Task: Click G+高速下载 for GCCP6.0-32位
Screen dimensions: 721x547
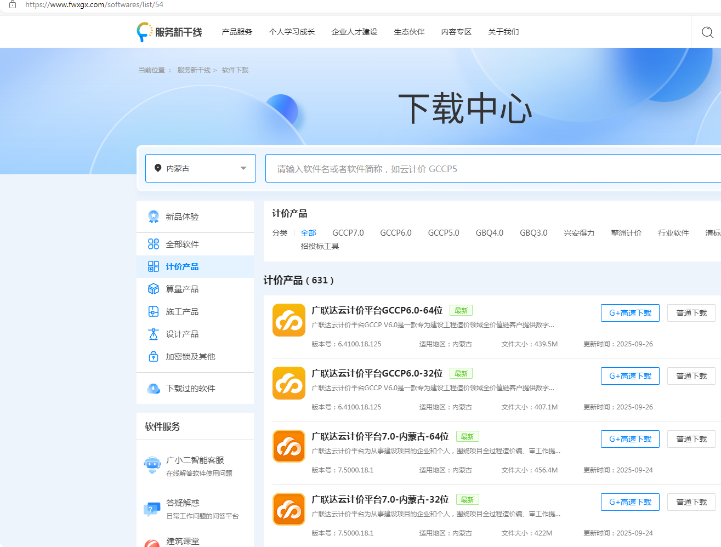Action: [630, 376]
